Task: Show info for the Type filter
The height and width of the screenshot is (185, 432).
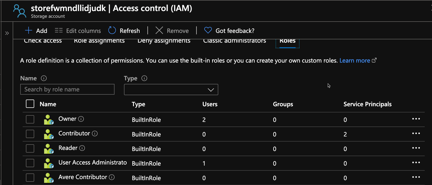Action: pyautogui.click(x=144, y=78)
